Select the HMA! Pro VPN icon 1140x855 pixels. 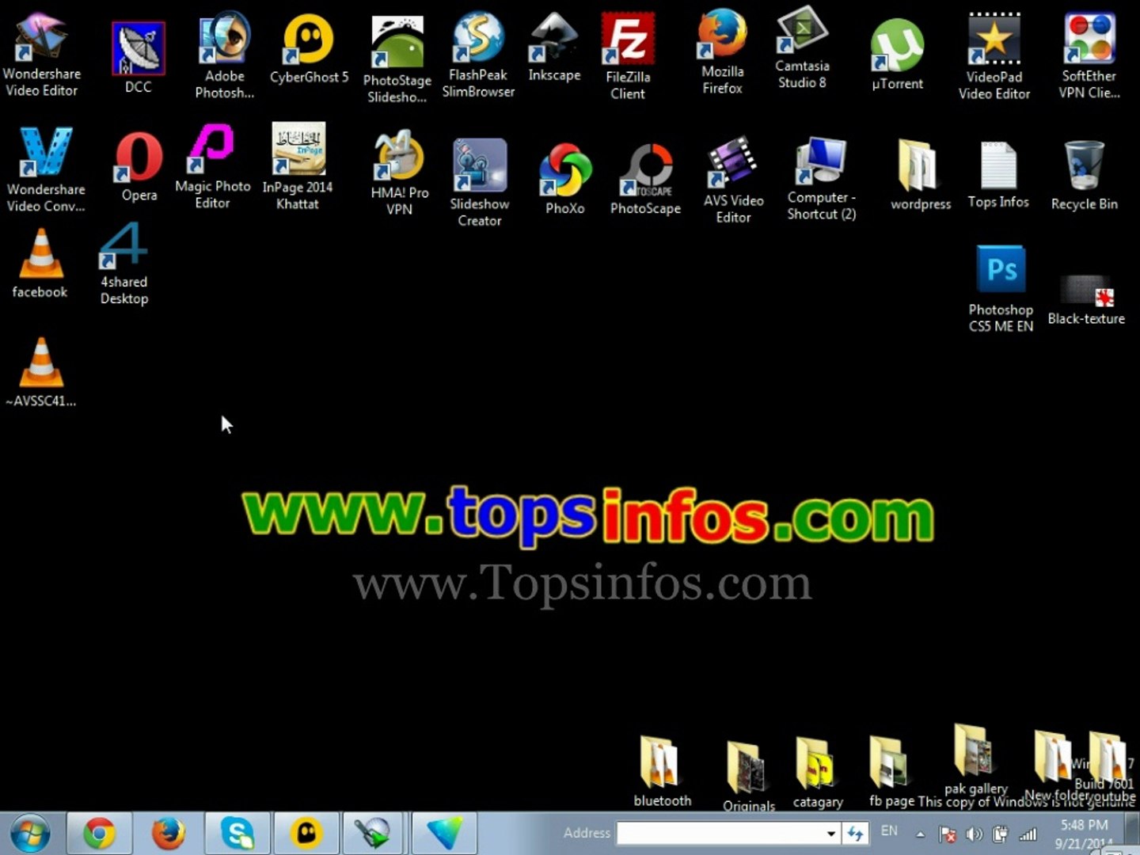coord(400,173)
